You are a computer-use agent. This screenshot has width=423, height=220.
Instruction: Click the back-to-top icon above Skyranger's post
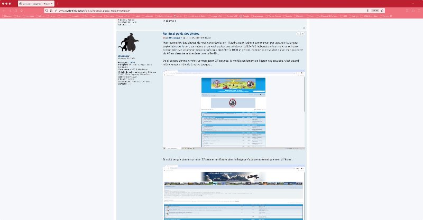304,28
